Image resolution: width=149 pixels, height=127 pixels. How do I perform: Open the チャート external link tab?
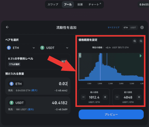[95, 4]
